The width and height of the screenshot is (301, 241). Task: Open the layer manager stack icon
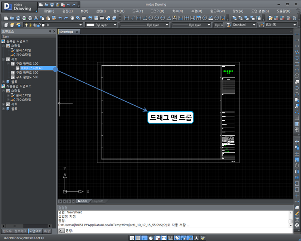click(6, 25)
